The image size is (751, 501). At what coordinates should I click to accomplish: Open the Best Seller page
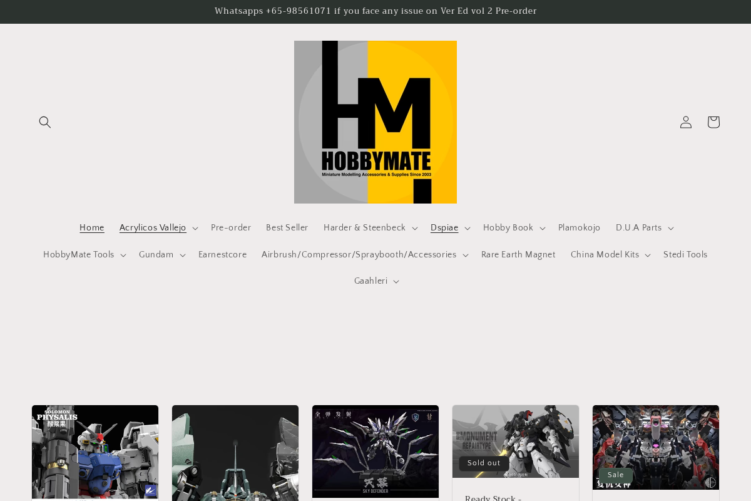click(x=287, y=228)
